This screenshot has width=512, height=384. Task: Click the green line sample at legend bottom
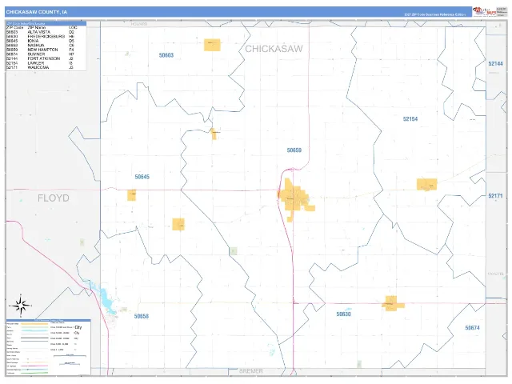click(x=34, y=373)
